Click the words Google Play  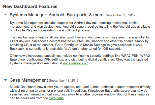pyautogui.click(x=23, y=30)
